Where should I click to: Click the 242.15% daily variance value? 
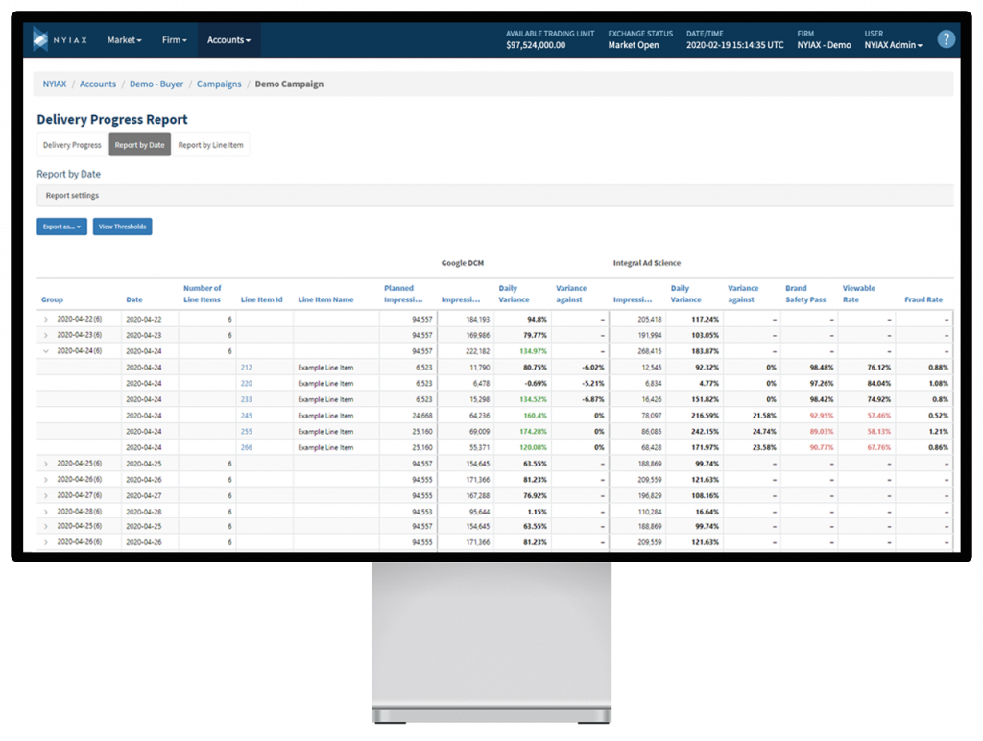(x=706, y=432)
